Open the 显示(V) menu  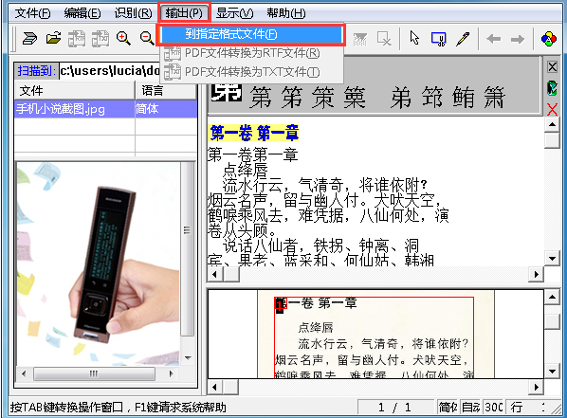[235, 13]
